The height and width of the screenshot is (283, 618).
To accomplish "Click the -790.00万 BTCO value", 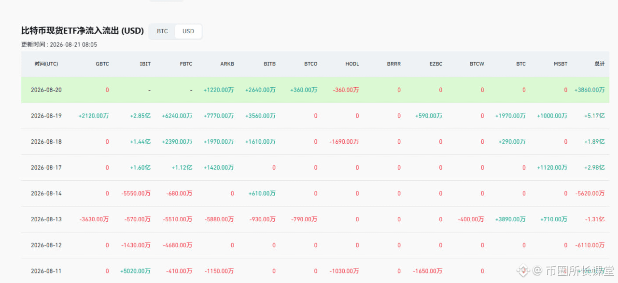I will tap(305, 219).
